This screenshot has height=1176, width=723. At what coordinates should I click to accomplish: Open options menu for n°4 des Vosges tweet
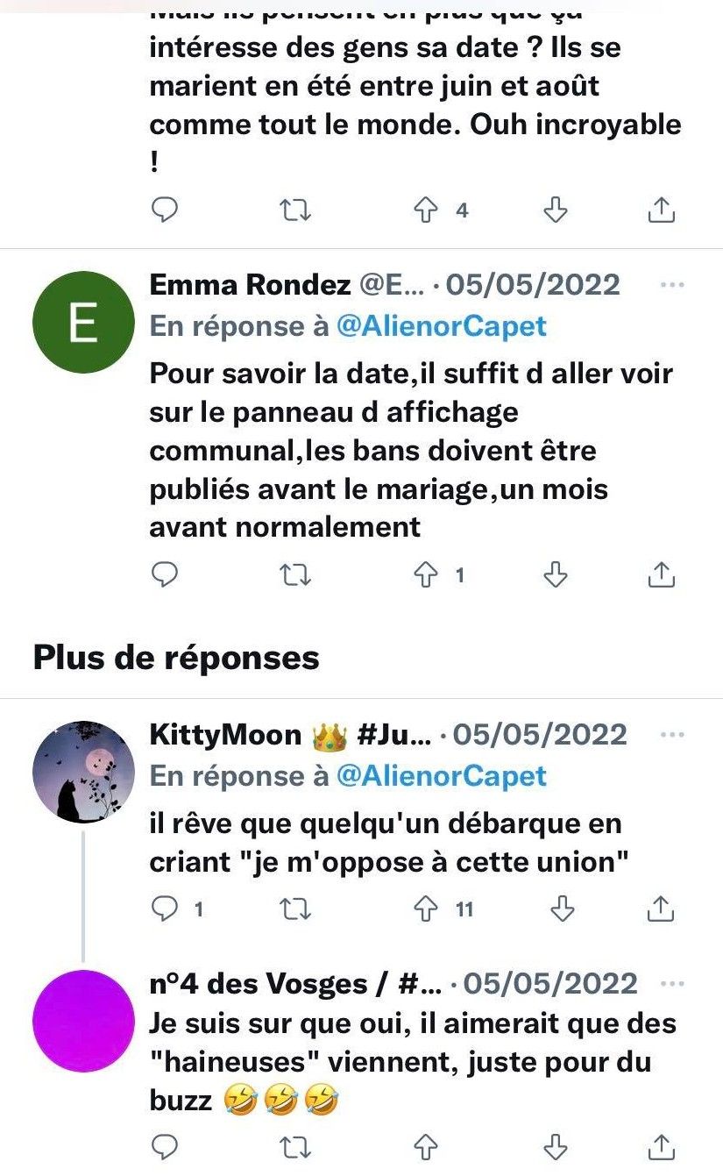coord(672,983)
